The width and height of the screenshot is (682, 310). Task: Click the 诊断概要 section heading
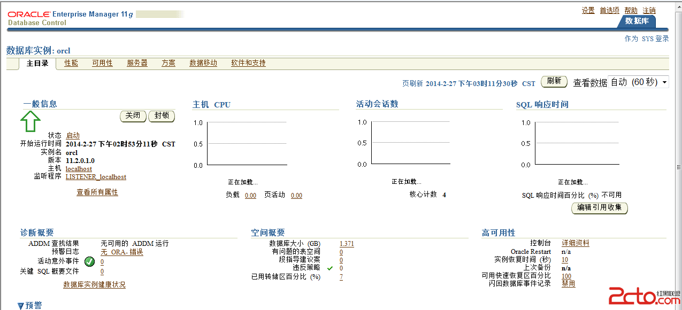coord(37,232)
